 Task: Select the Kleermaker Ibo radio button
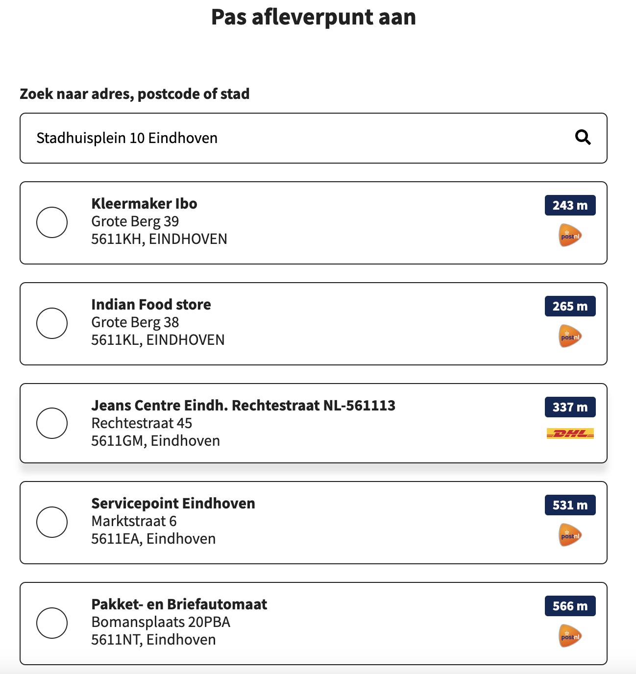coord(52,222)
